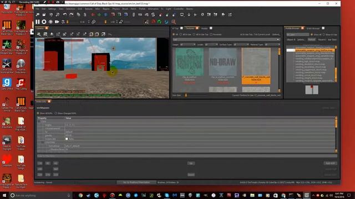Click the Pause button in the toolbar
Image resolution: width=355 pixels, height=199 pixels.
point(38,22)
